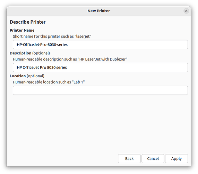Click the empty Location field
Viewport: 198px width, 174px height.
click(100, 90)
